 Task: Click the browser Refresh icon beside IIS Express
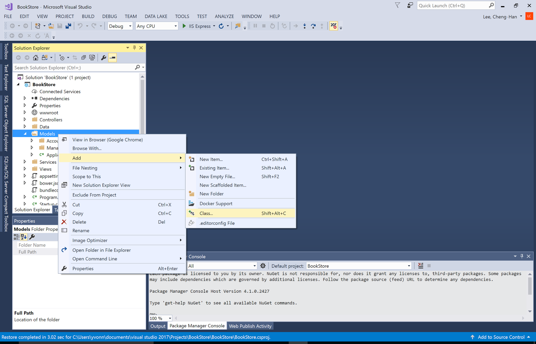[x=221, y=26]
